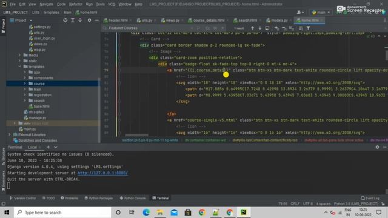The image size is (388, 218).
Task: Click Collapse All in Project panel
Action: (80, 20)
